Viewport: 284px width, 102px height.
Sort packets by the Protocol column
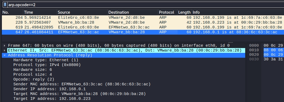pyautogui.click(x=168, y=12)
